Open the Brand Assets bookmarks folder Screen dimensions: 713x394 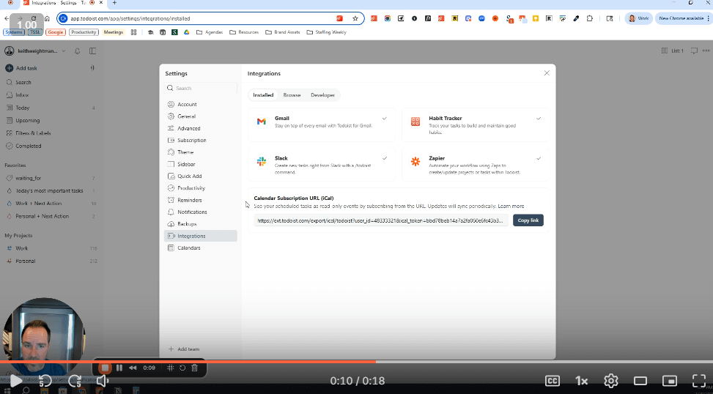(282, 32)
